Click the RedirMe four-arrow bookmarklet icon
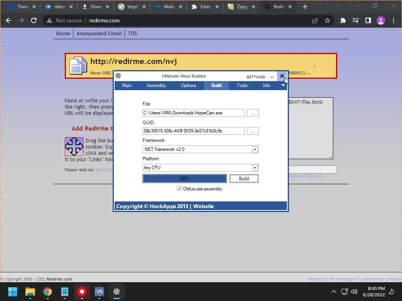Image resolution: width=402 pixels, height=301 pixels. click(x=74, y=147)
